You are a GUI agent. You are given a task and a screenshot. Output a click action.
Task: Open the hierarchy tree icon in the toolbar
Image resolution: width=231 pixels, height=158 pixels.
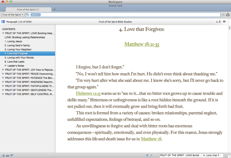[x=228, y=15]
